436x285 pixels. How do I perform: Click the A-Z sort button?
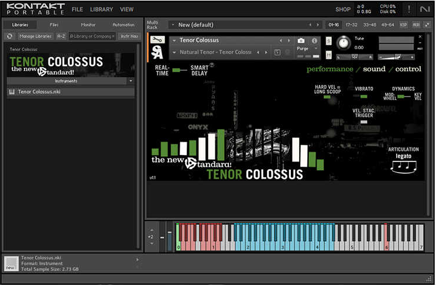coord(61,36)
